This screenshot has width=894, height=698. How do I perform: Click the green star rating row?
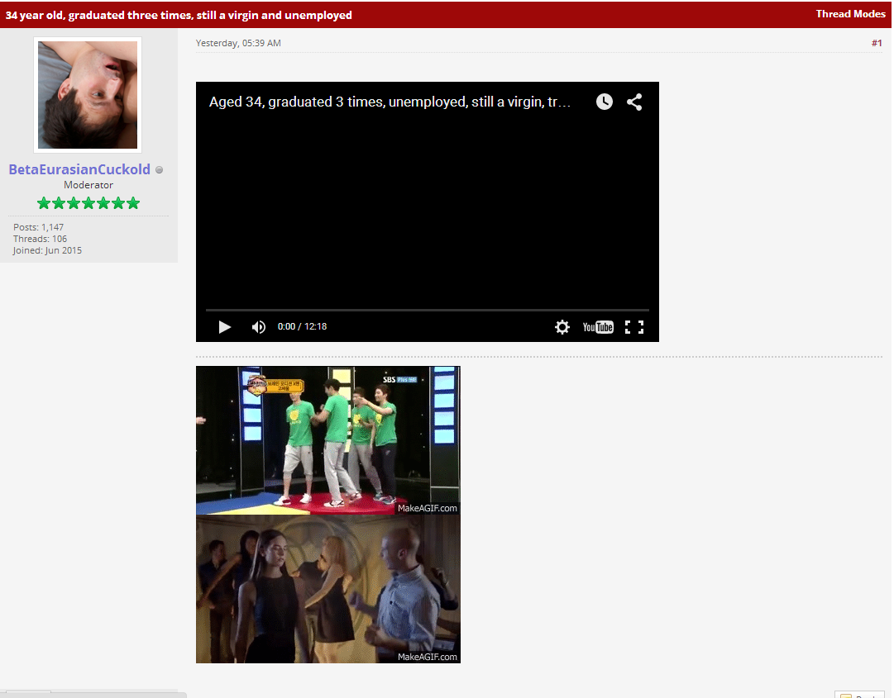(88, 203)
